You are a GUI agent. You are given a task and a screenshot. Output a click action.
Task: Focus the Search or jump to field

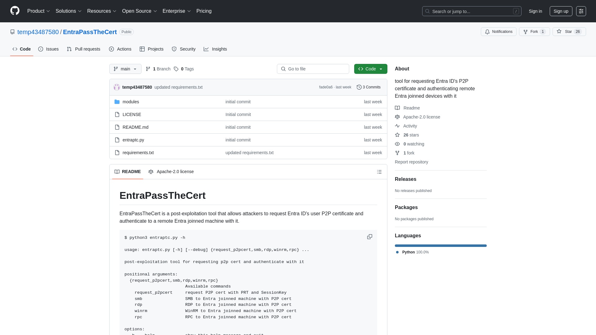click(x=472, y=11)
